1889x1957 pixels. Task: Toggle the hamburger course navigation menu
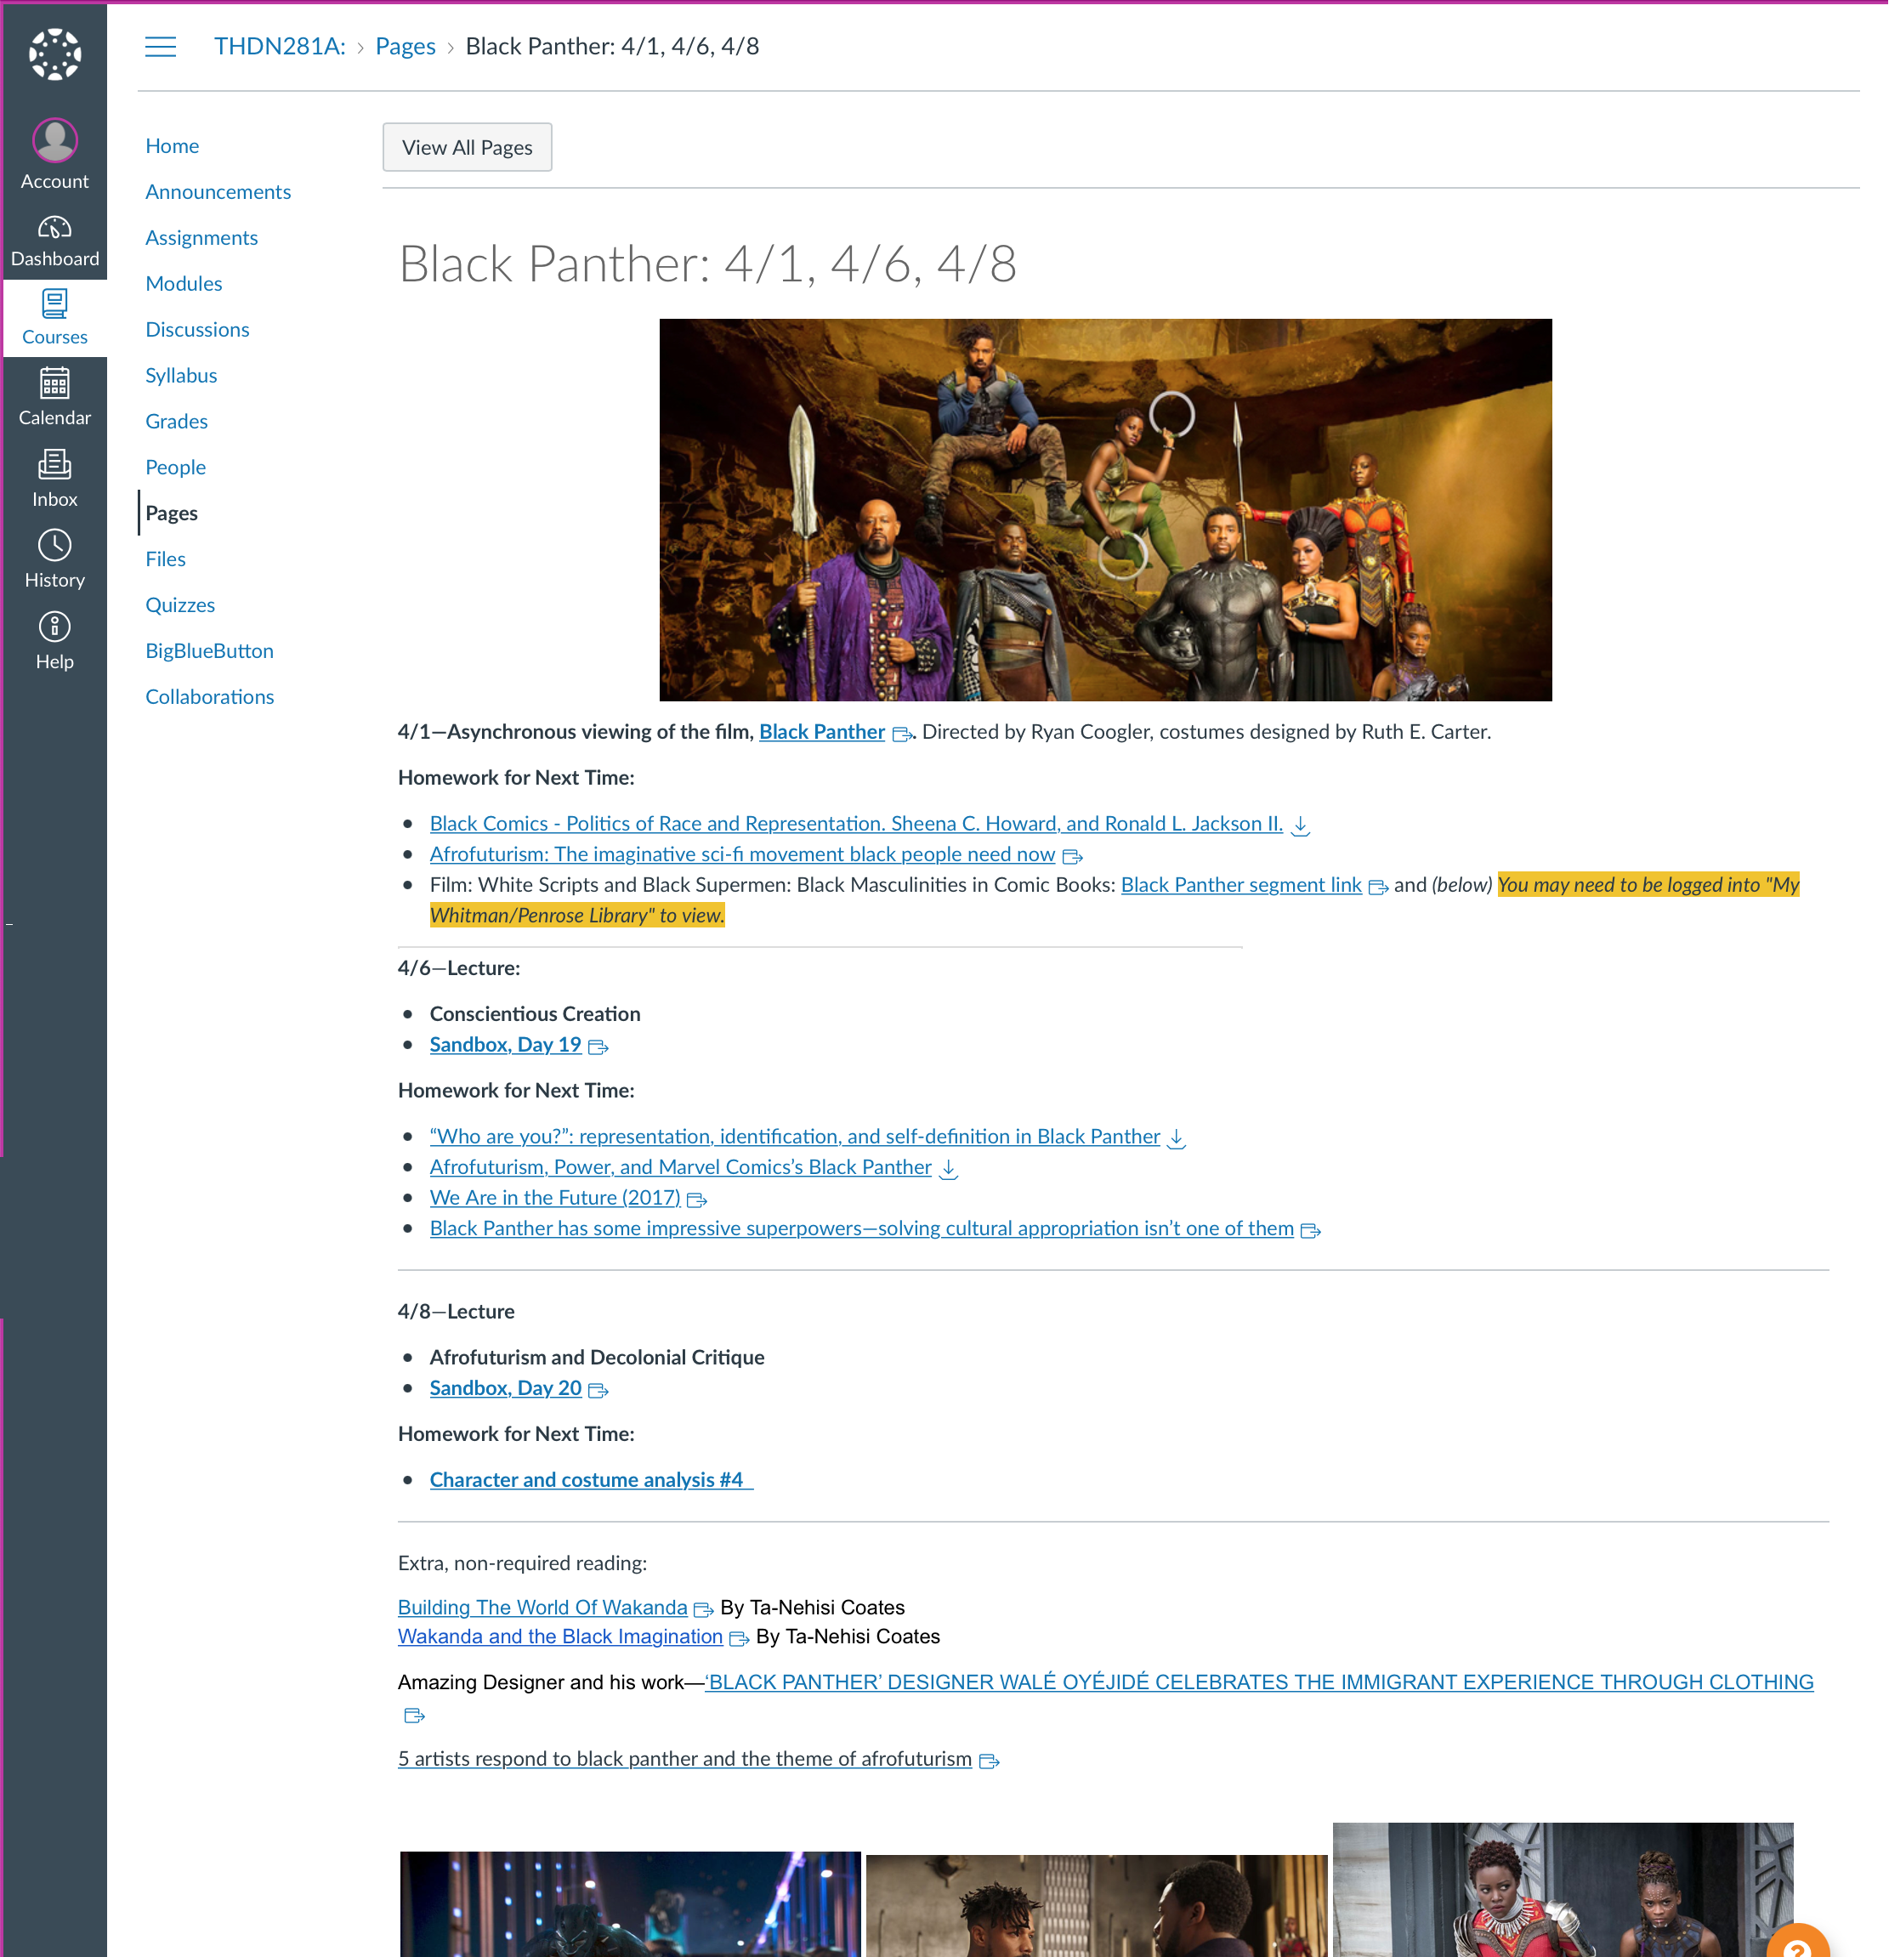click(160, 46)
